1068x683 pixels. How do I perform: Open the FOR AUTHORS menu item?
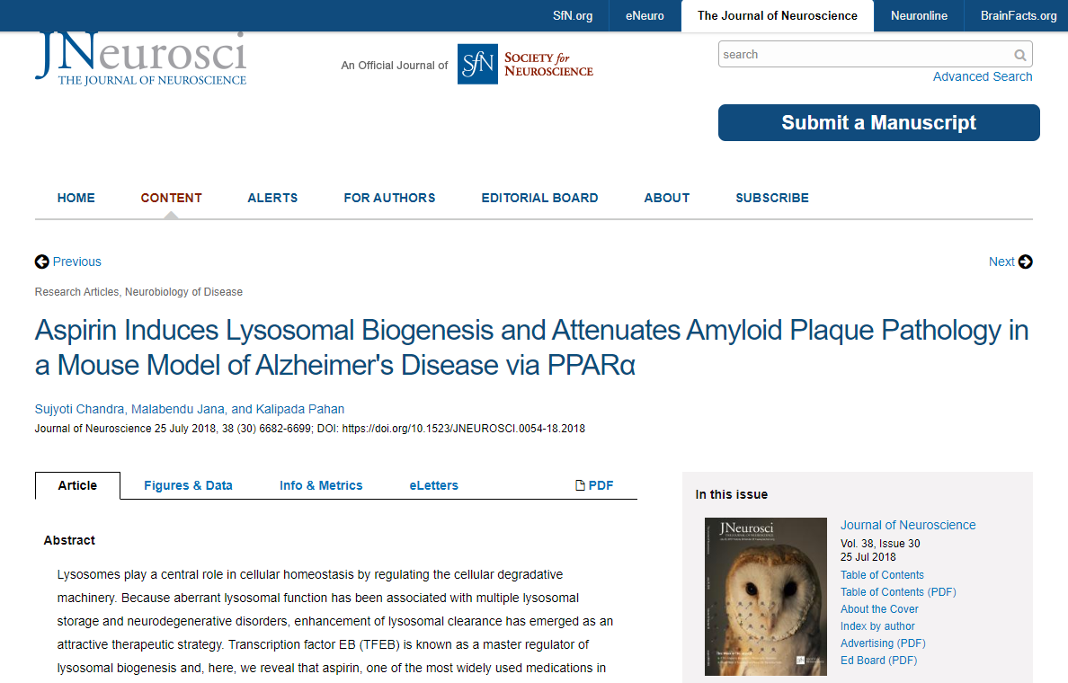point(389,198)
